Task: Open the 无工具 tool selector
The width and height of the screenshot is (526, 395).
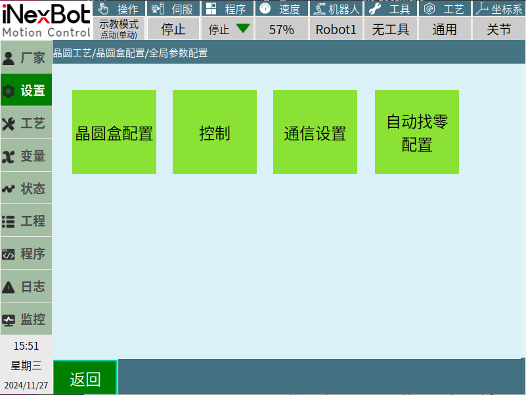Action: [x=390, y=30]
